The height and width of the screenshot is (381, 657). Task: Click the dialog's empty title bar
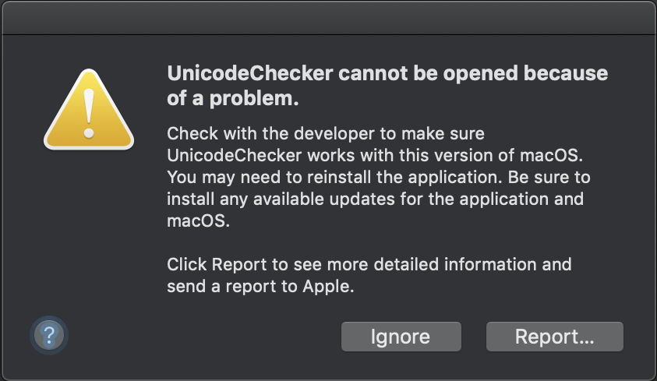pyautogui.click(x=328, y=16)
